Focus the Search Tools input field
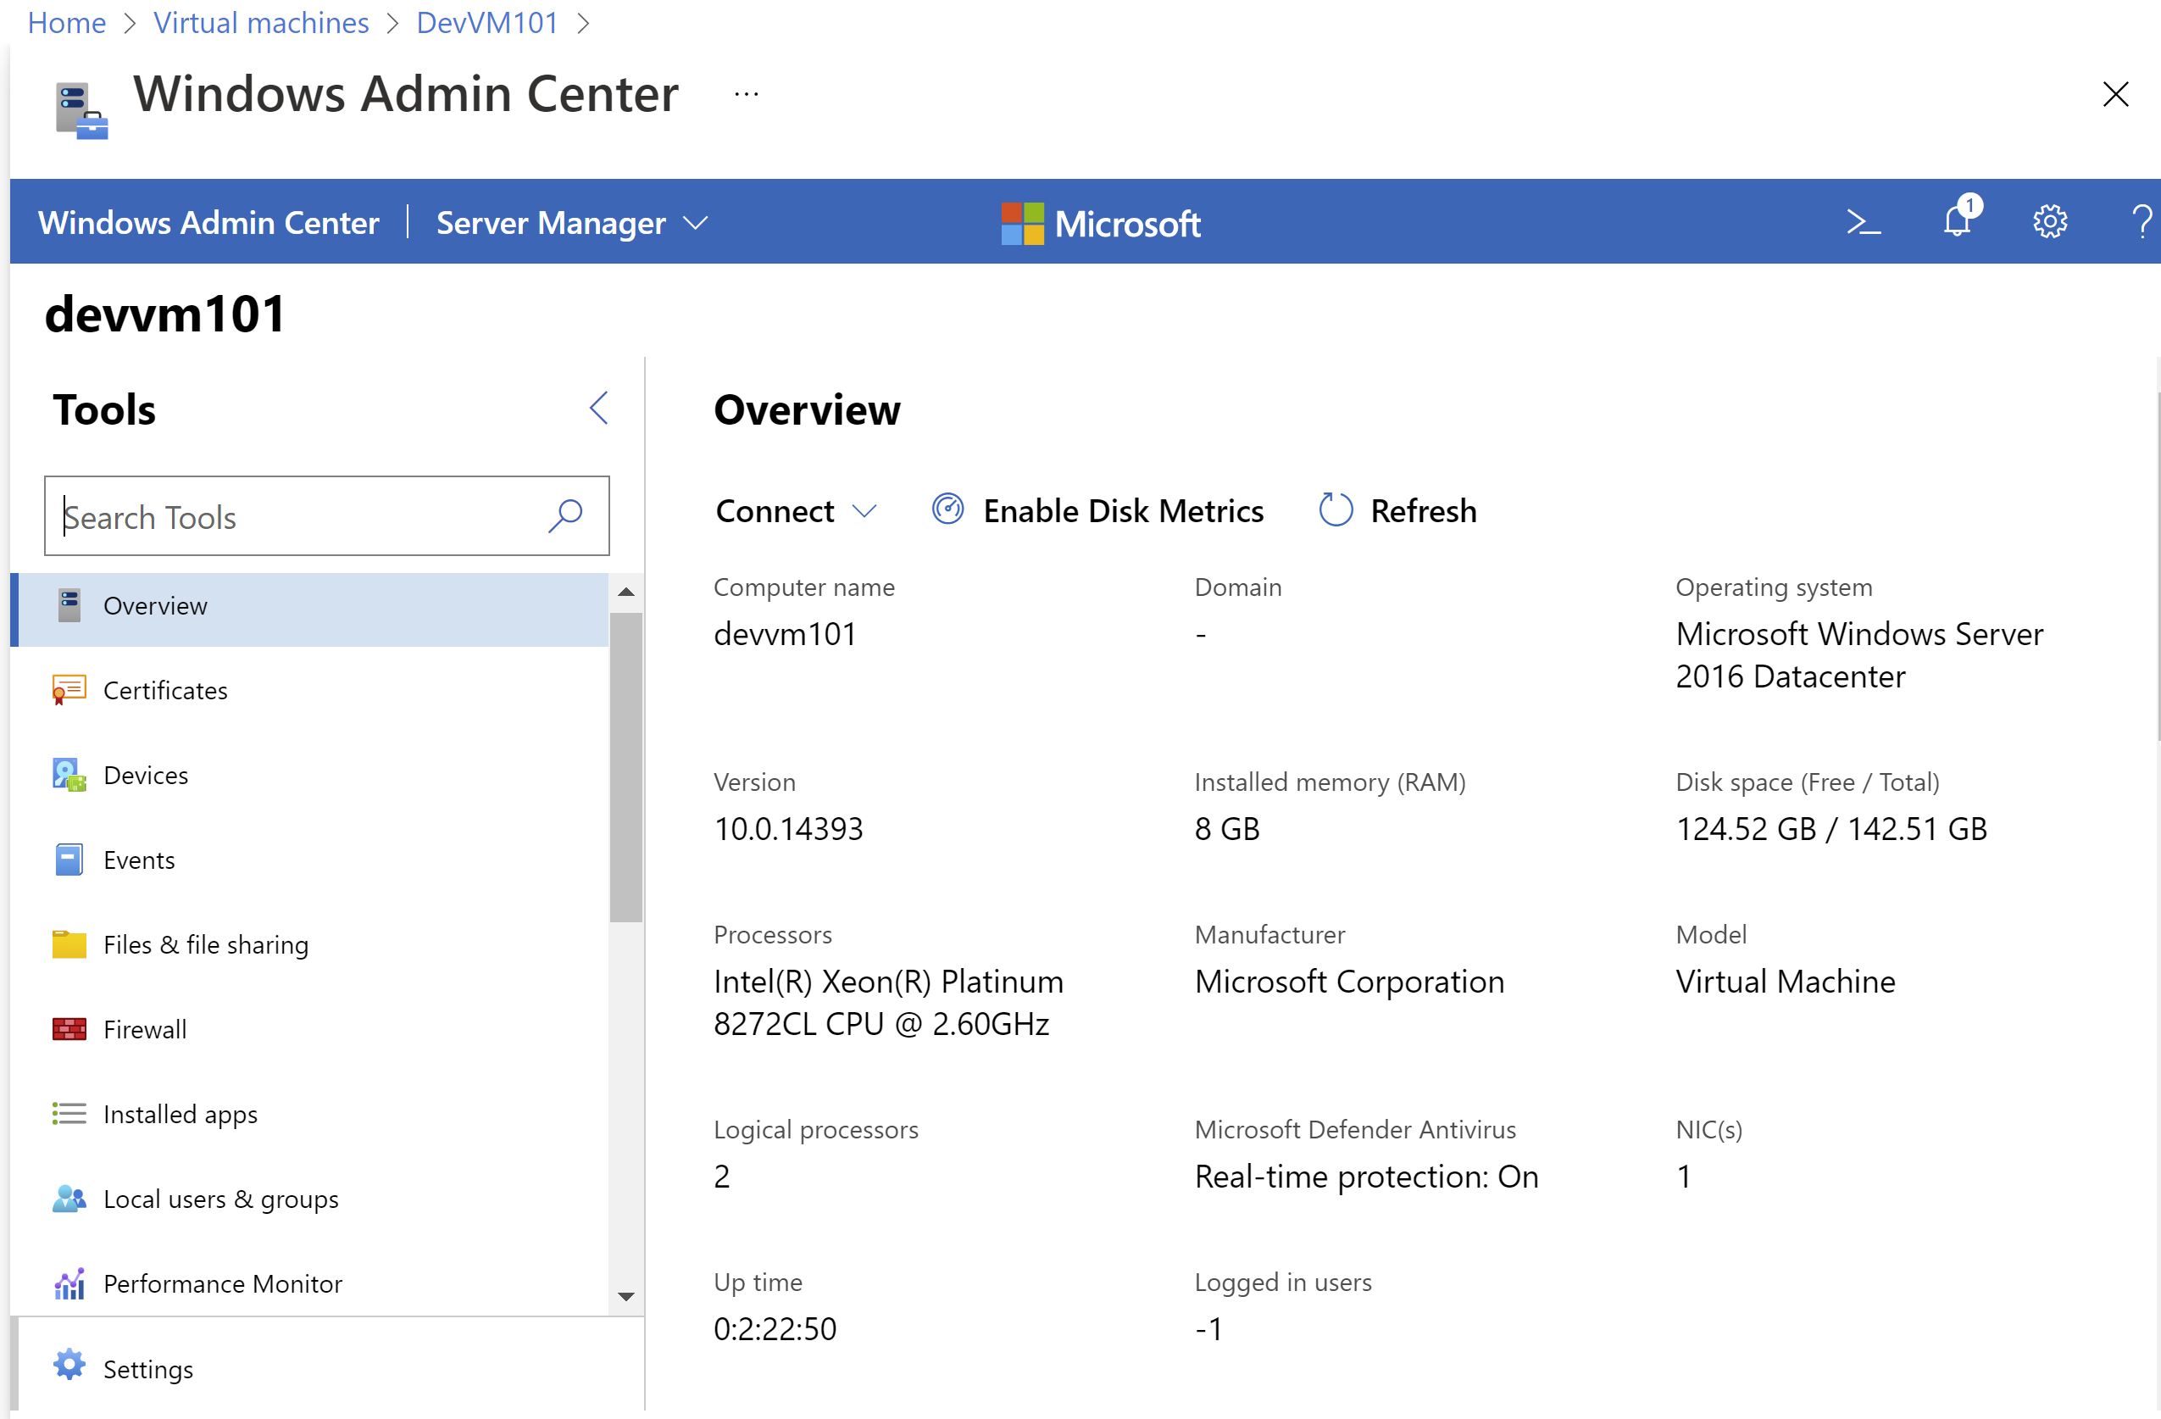Viewport: 2161px width, 1419px height. click(326, 516)
